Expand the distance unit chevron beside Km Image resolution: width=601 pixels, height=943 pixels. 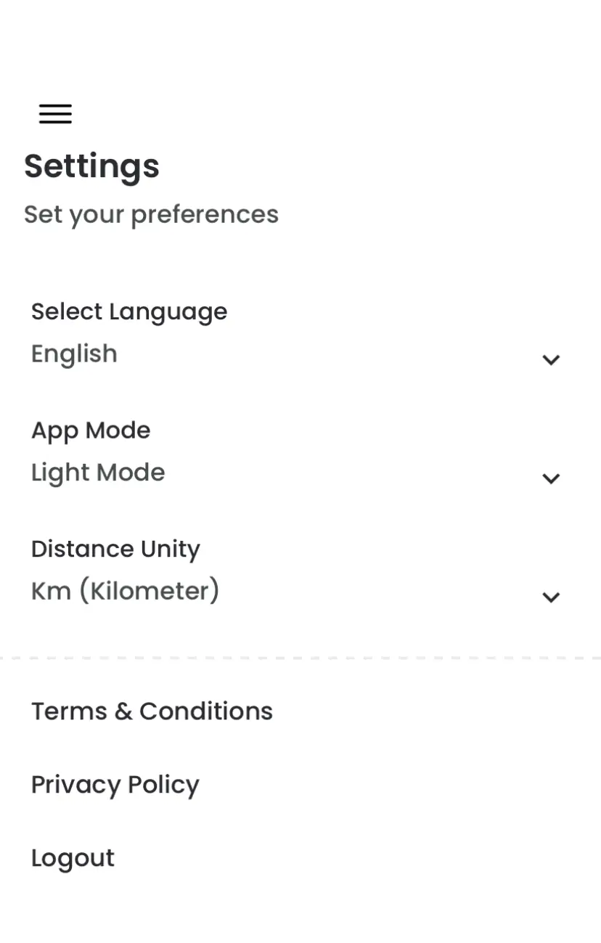coord(551,597)
